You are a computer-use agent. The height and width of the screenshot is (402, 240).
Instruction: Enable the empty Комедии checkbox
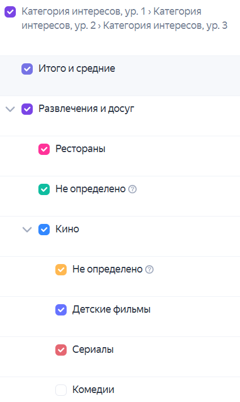[x=61, y=390]
